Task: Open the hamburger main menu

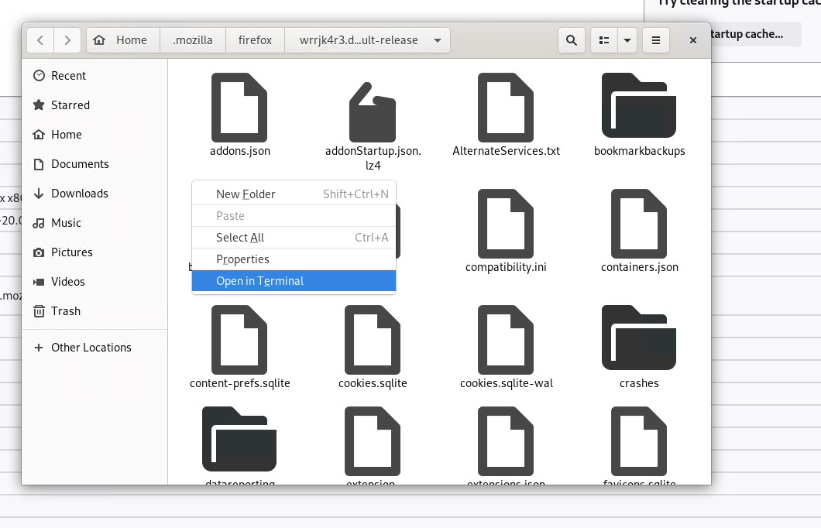Action: tap(656, 40)
